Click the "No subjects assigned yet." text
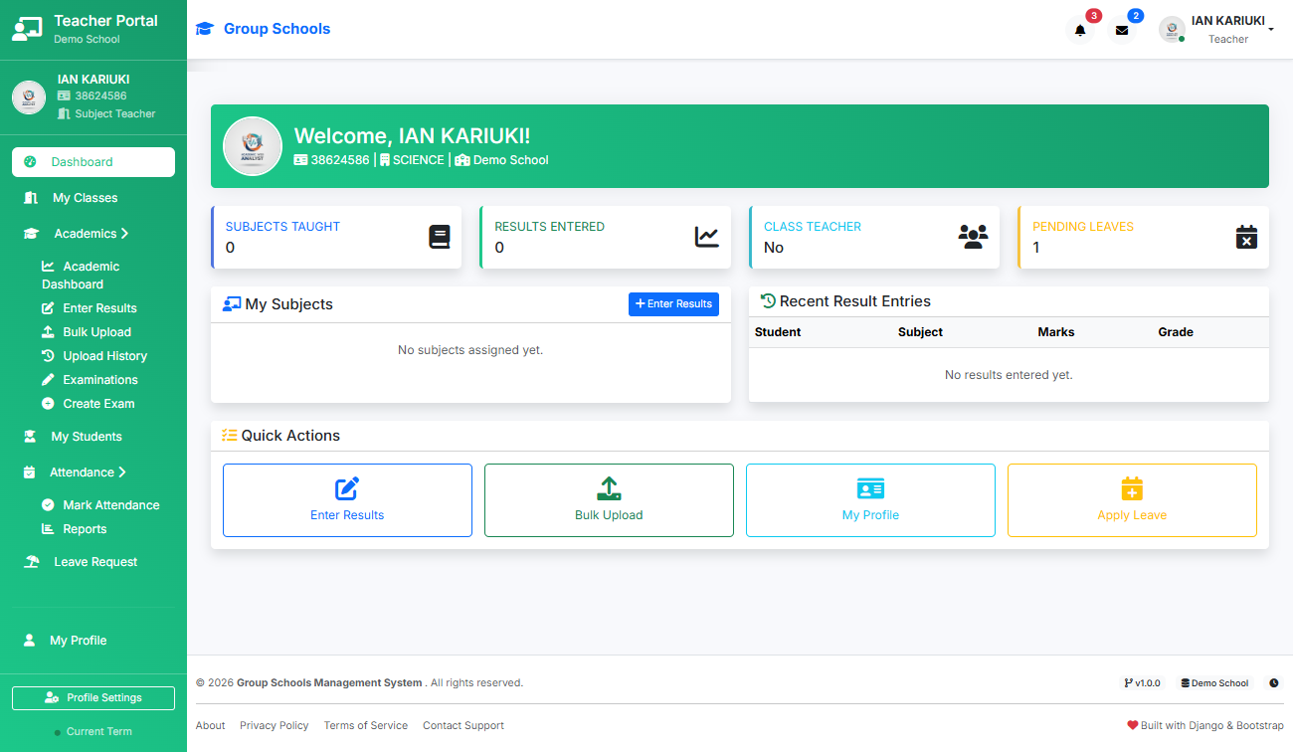 coord(470,350)
